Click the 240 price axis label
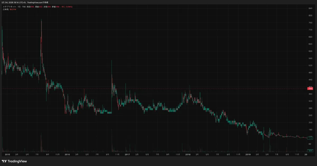This screenshot has height=166, width=317. pos(311,115)
